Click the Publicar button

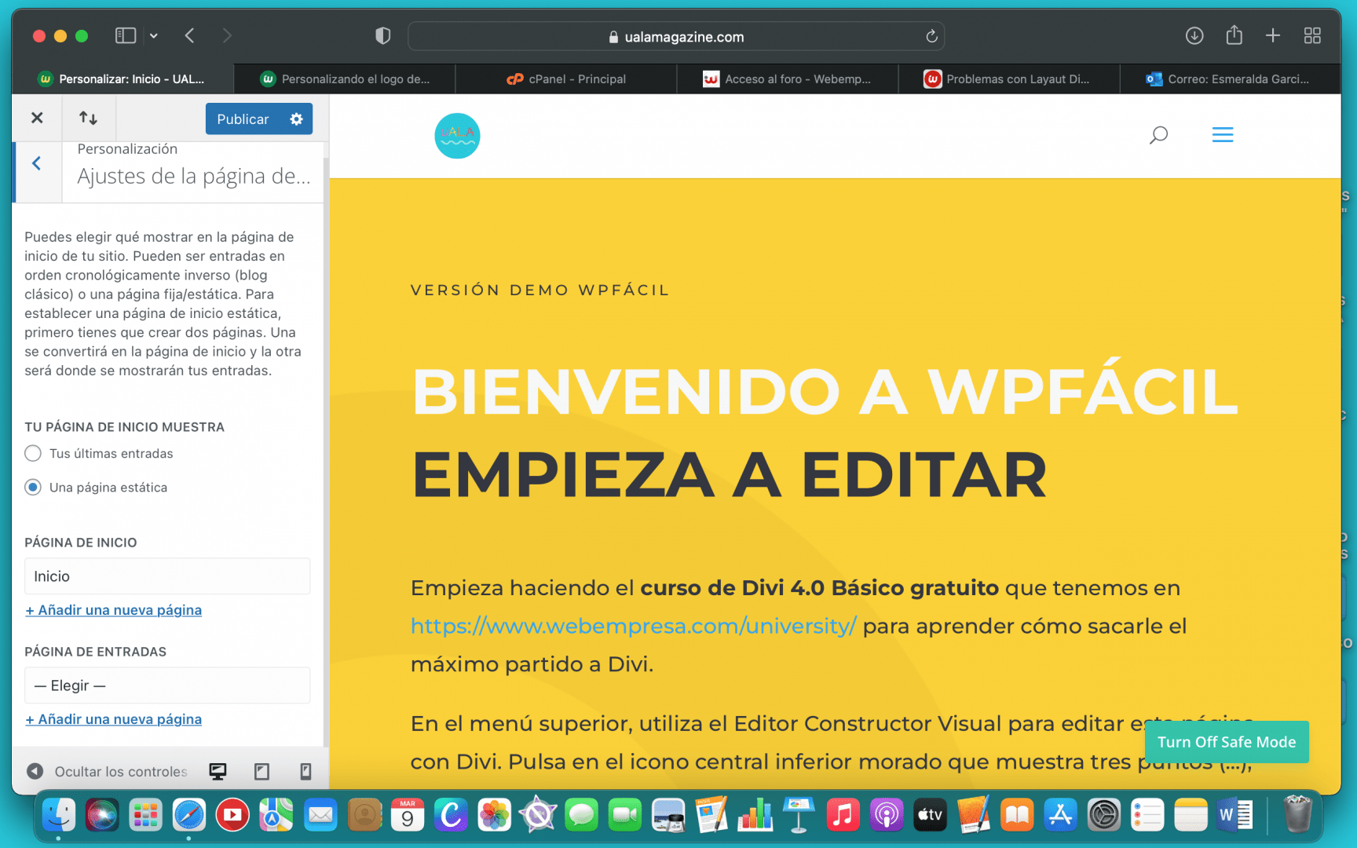(x=243, y=119)
